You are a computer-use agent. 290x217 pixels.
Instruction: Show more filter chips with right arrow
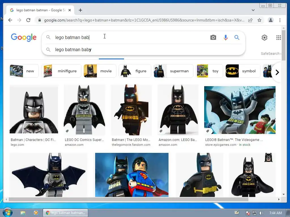(277, 72)
